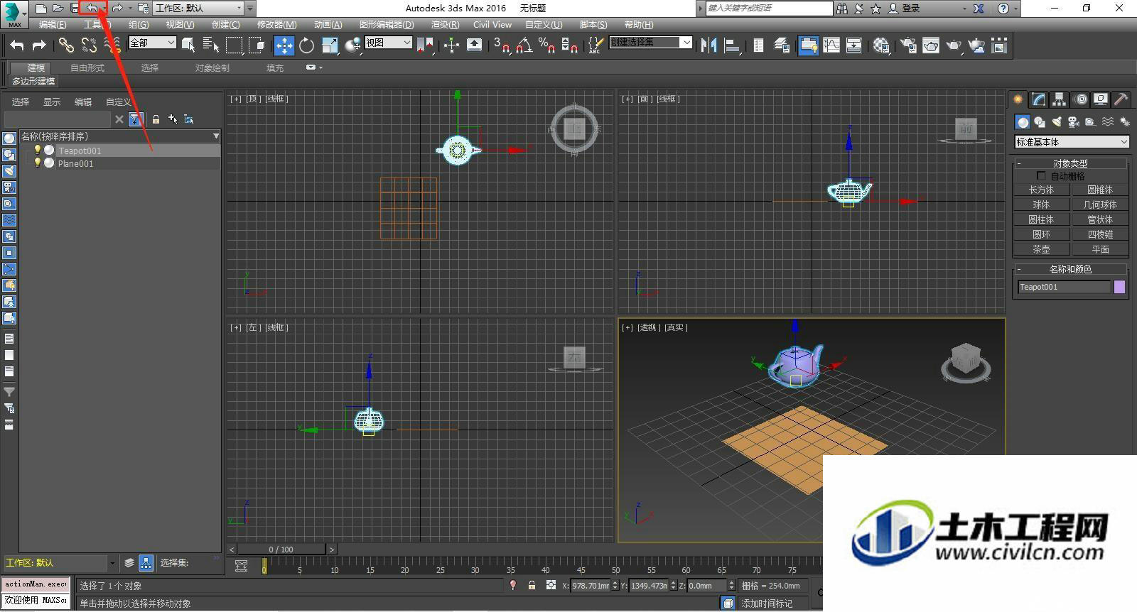
Task: Open the Material Editor
Action: pos(881,45)
